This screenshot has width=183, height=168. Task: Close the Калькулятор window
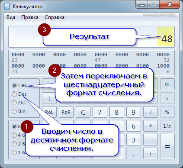coord(170,5)
